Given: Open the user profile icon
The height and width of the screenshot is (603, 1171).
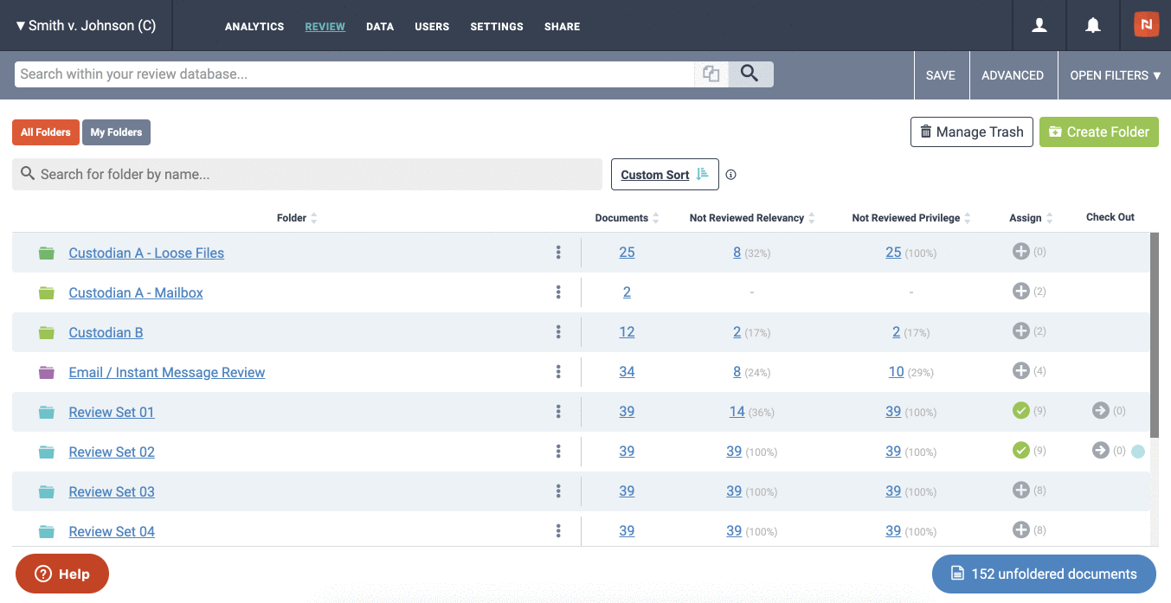Looking at the screenshot, I should (1039, 26).
